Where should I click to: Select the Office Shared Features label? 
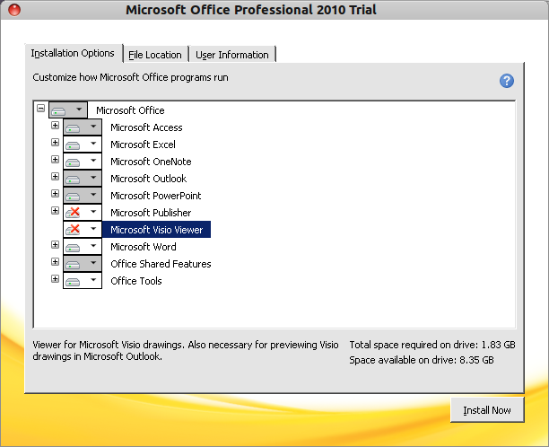coord(161,264)
